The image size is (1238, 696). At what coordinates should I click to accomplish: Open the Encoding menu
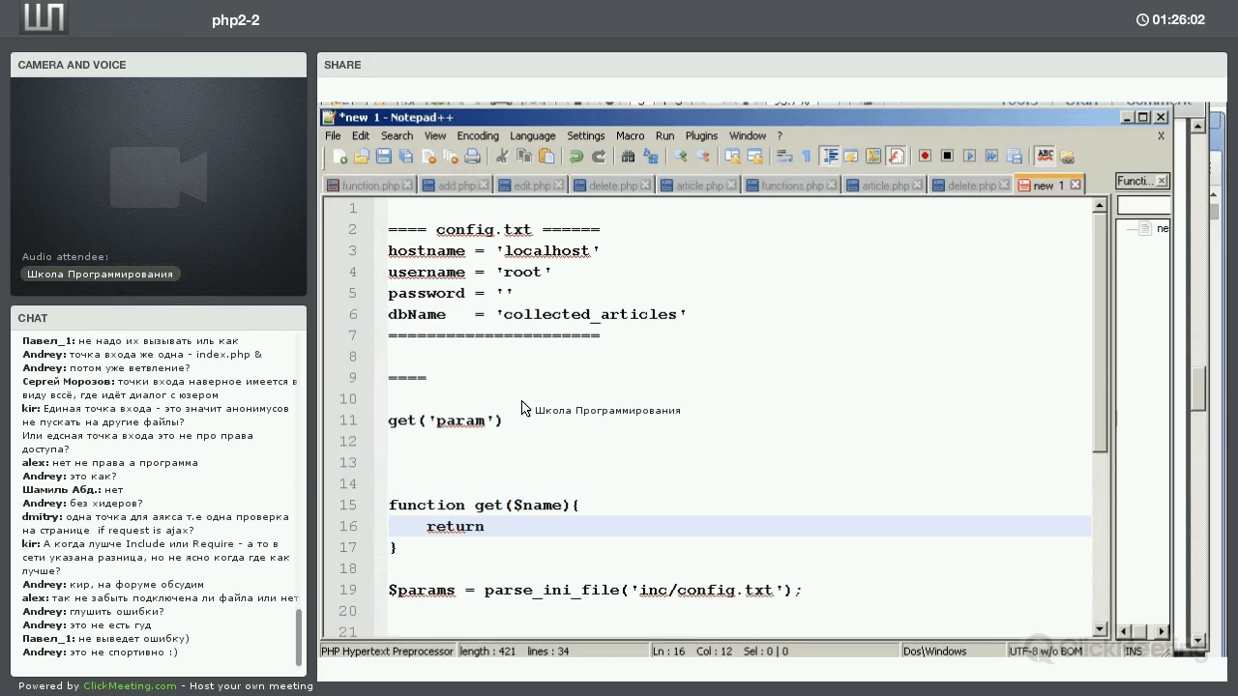478,136
